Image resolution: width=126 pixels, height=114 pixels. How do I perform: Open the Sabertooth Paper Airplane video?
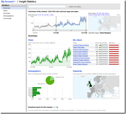82,62
